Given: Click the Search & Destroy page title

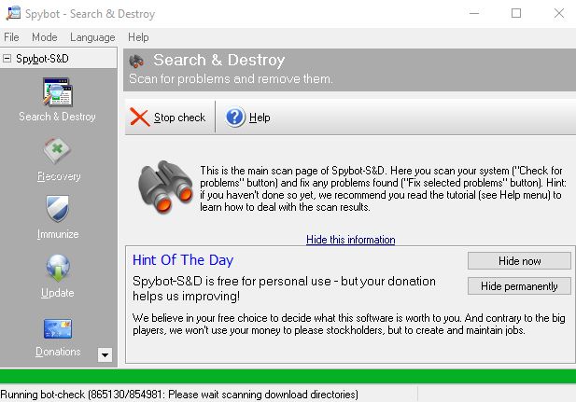Looking at the screenshot, I should pos(219,60).
